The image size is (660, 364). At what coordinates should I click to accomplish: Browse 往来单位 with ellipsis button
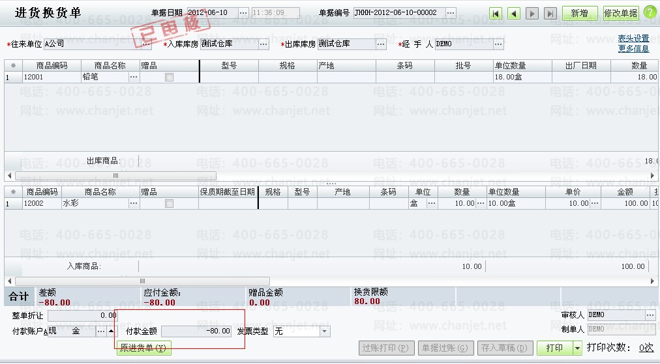pos(146,44)
